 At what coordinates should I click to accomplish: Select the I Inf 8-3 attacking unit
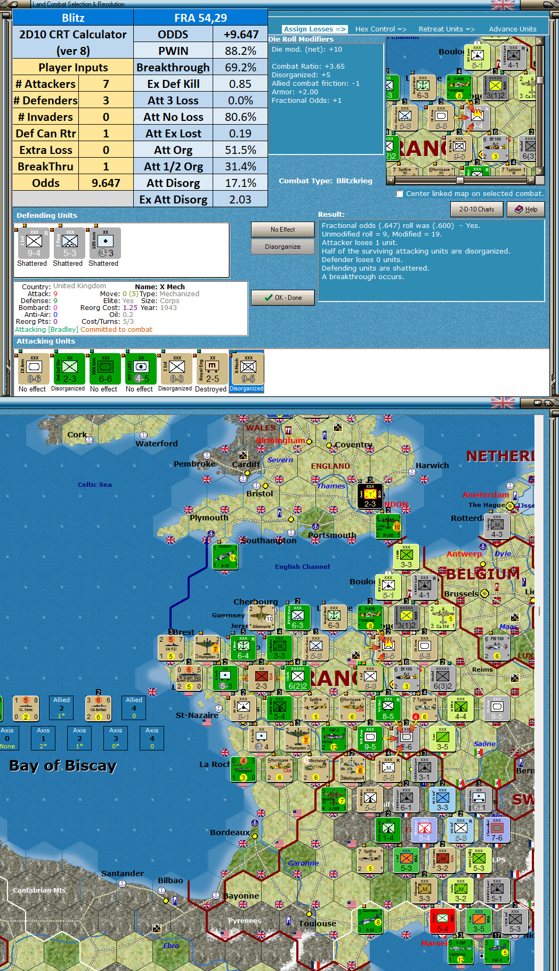tap(177, 369)
